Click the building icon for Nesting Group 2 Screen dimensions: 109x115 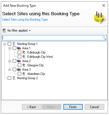click(14, 78)
